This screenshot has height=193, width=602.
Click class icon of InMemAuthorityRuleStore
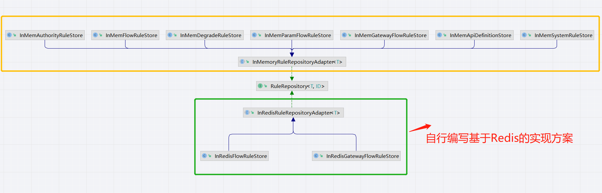click(9, 35)
